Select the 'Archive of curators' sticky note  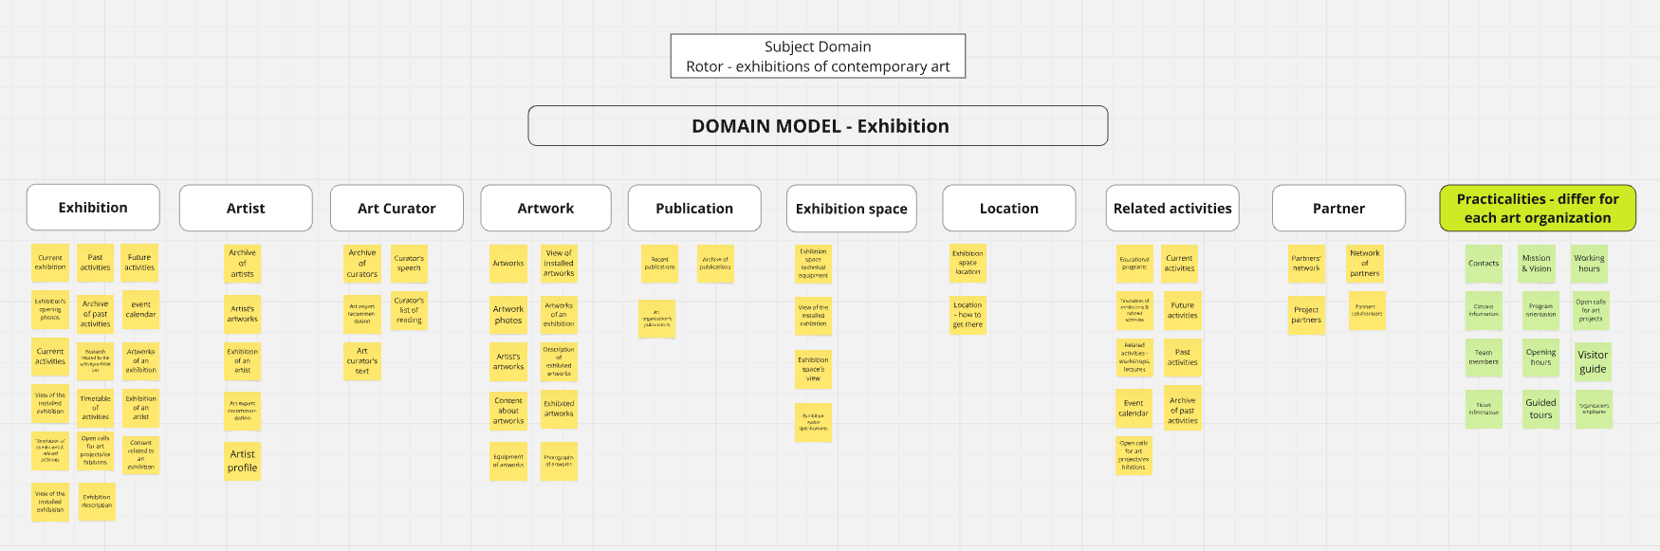(x=361, y=264)
